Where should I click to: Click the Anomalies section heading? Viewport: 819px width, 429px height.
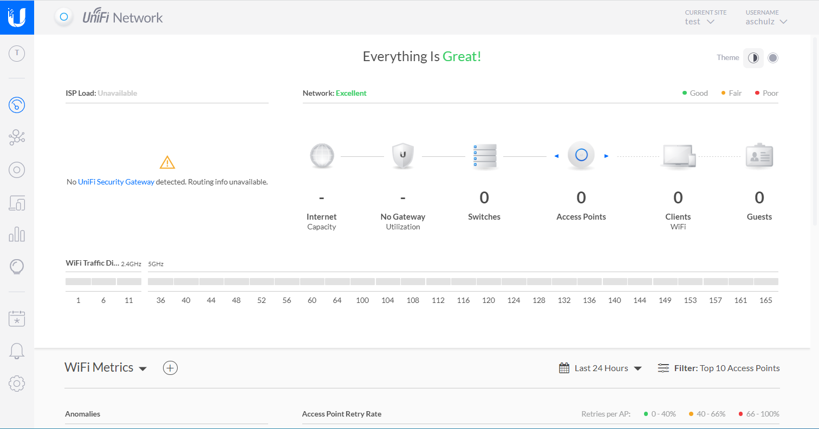click(82, 414)
